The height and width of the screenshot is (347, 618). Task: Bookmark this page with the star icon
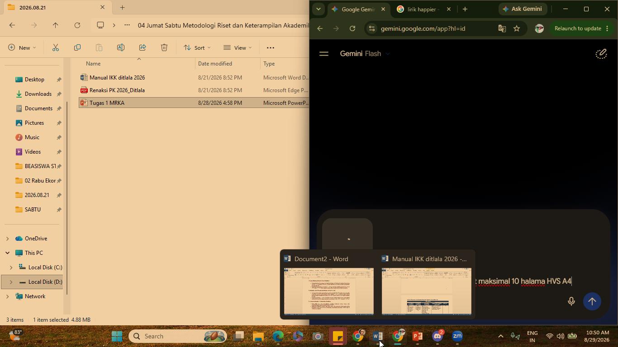pyautogui.click(x=517, y=28)
